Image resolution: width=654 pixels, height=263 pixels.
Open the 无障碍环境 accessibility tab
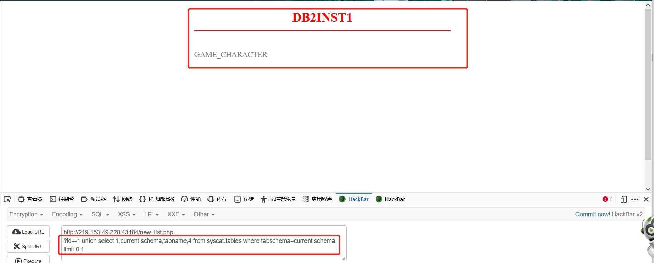click(278, 199)
